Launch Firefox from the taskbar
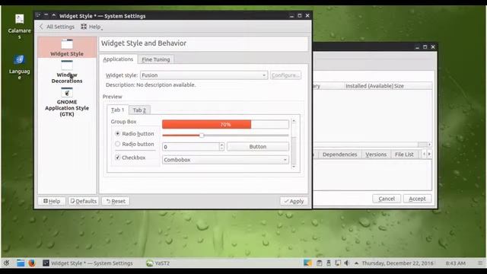 (32, 263)
